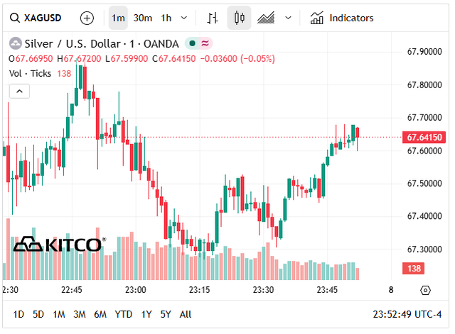Click the Silver / U.S. Dollar title
The image size is (455, 334).
pyautogui.click(x=102, y=44)
